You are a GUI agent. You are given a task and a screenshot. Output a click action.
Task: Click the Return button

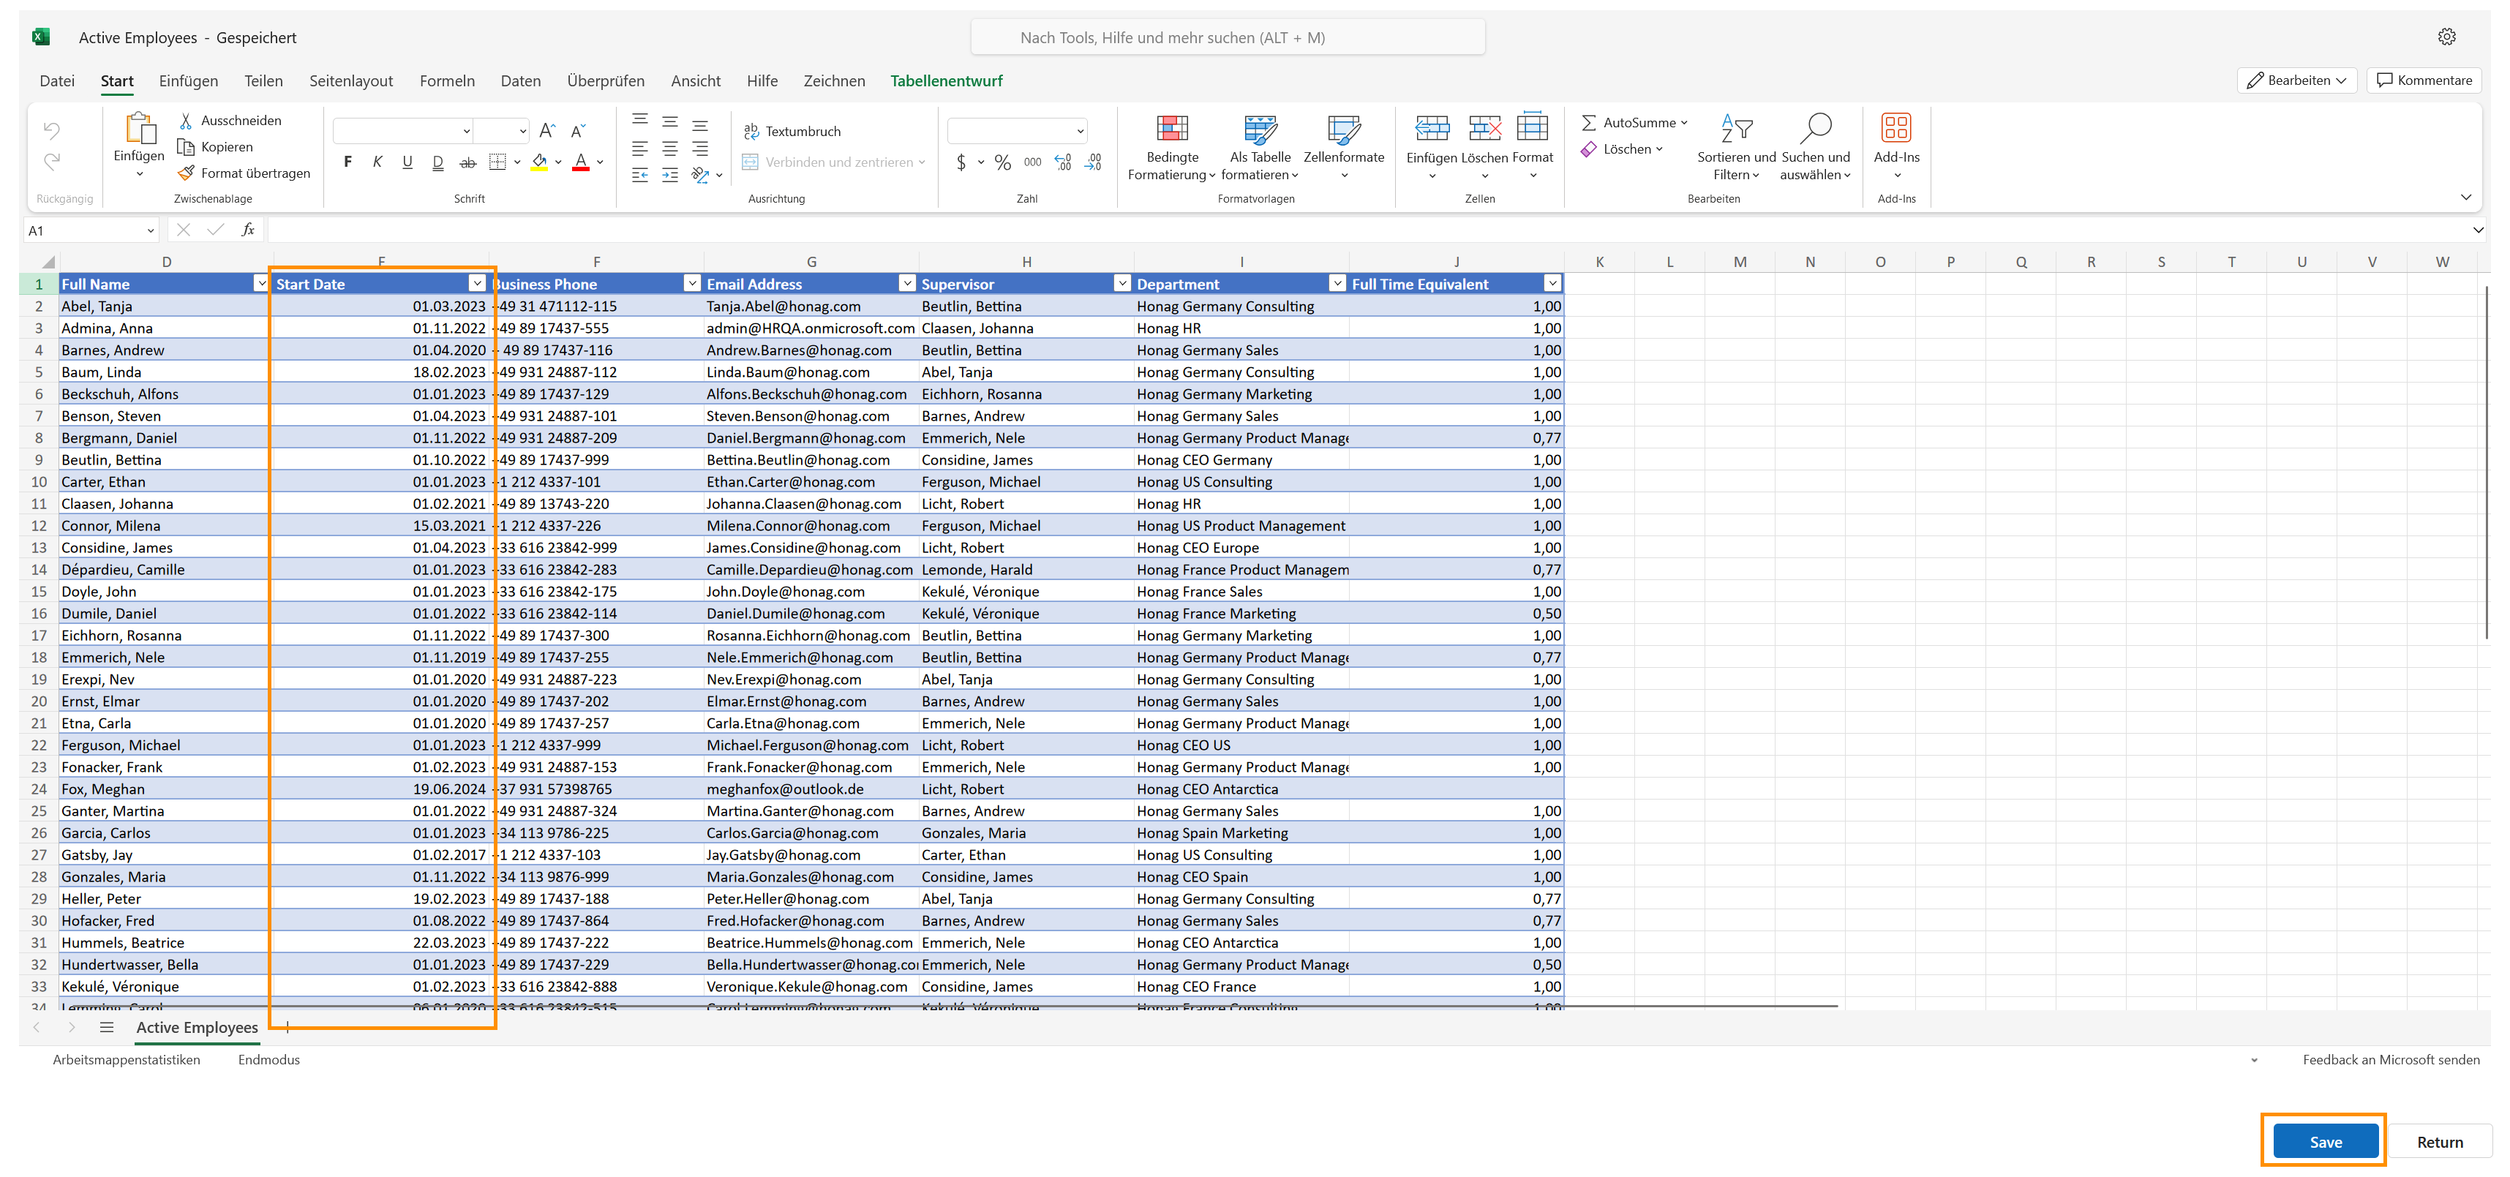pyautogui.click(x=2439, y=1141)
